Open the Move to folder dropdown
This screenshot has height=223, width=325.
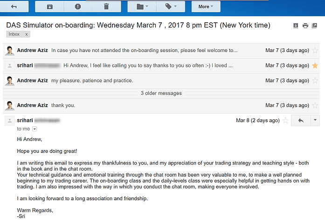[x=142, y=7]
